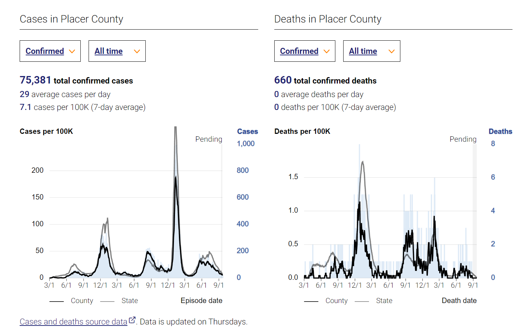Click the Deaths in Placer County heading
The image size is (525, 333).
tap(328, 19)
